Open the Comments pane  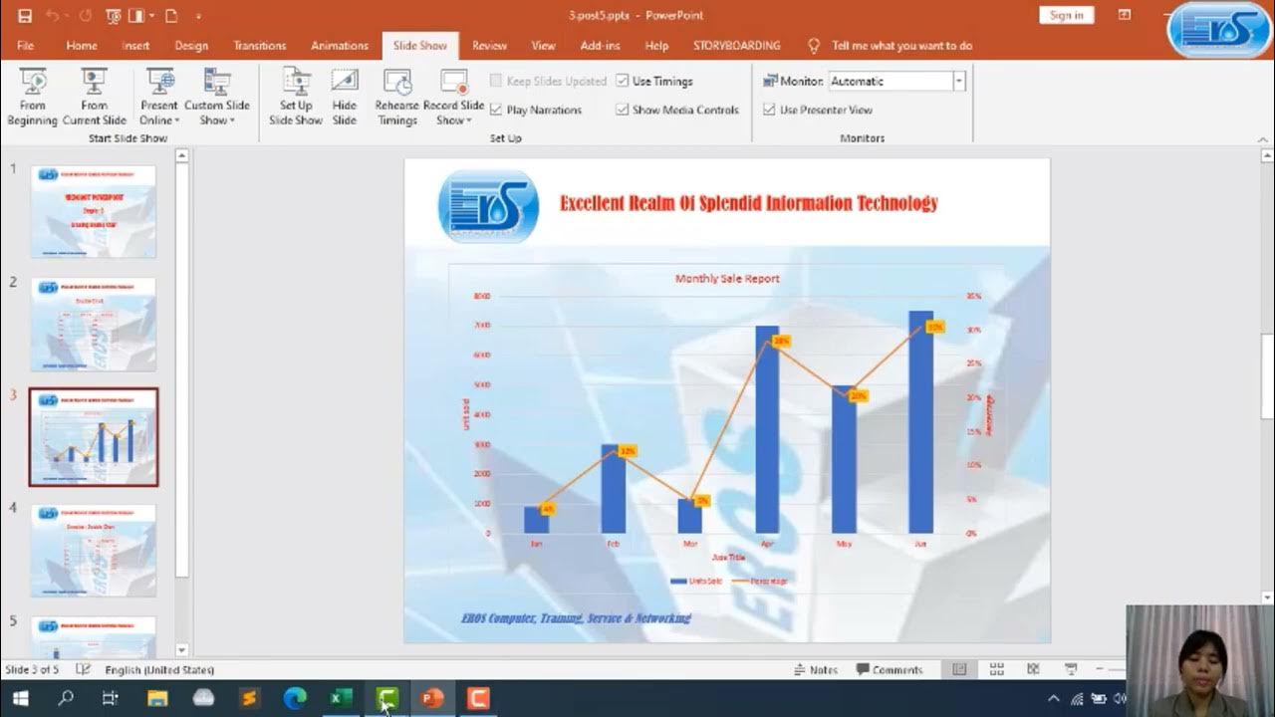coord(888,669)
